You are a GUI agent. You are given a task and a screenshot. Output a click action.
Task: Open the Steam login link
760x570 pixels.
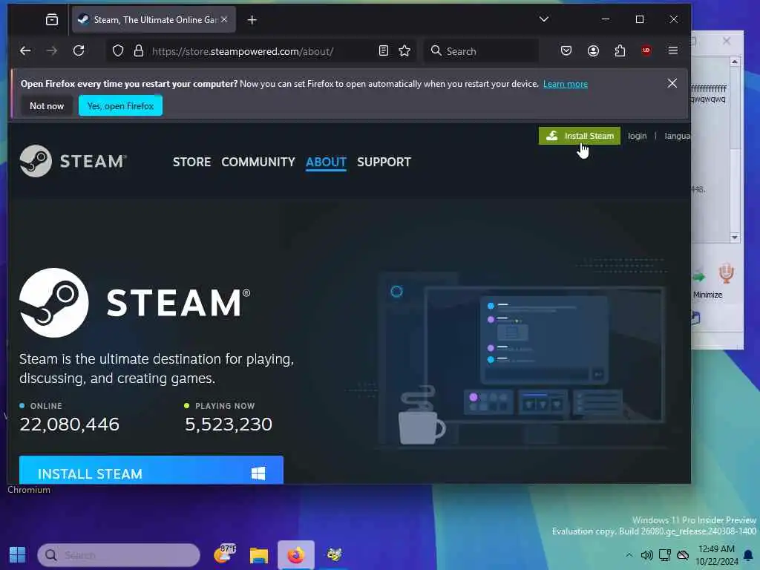638,137
